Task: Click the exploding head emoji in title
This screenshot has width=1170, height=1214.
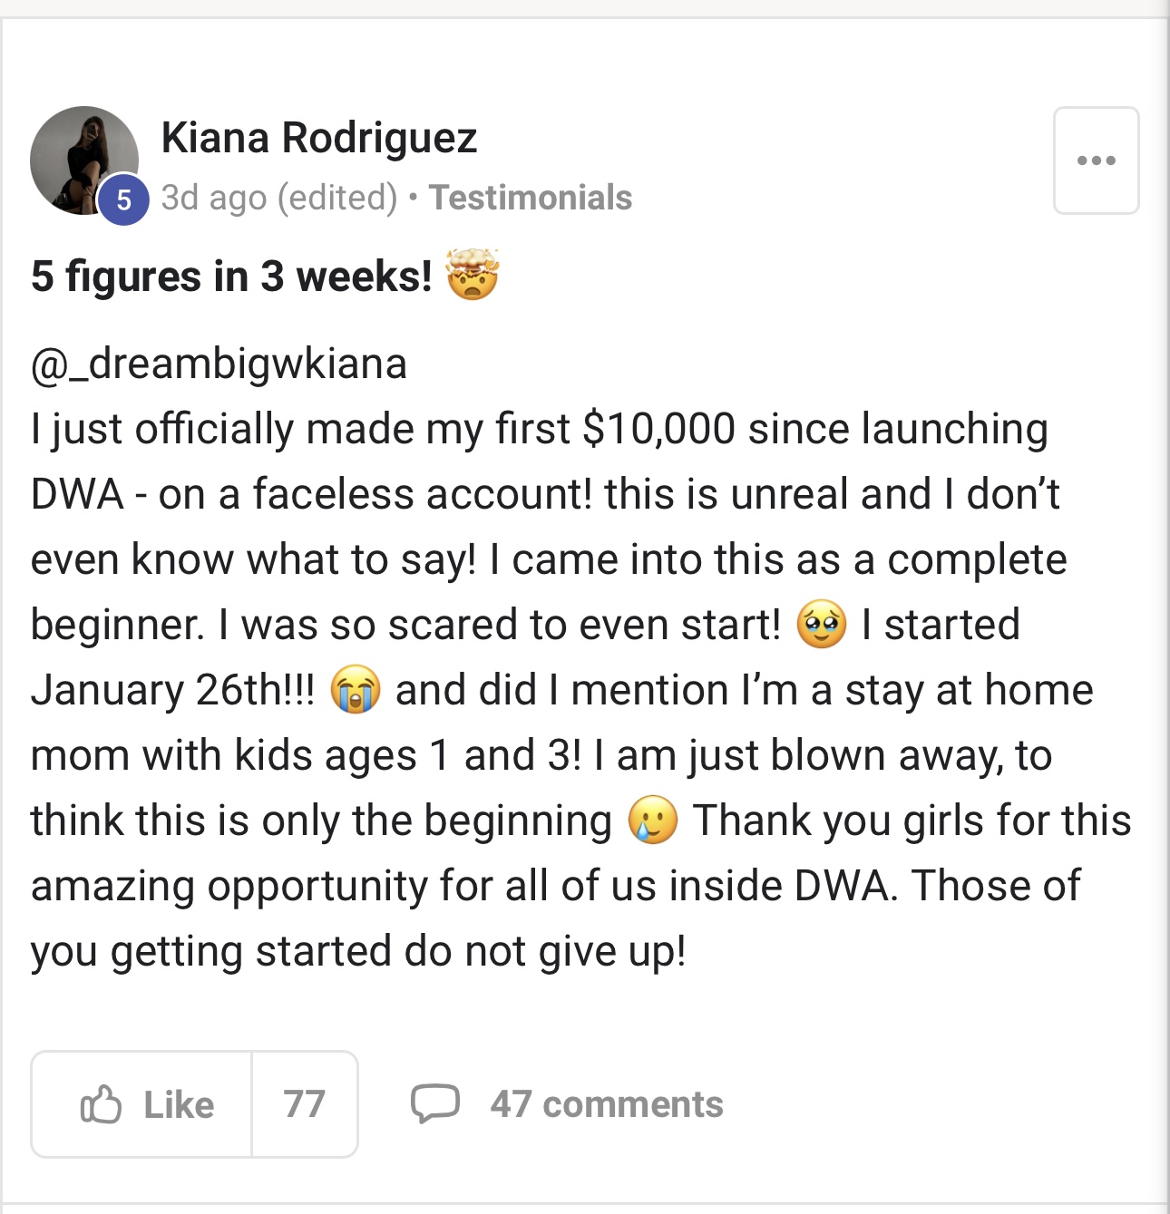Action: (x=472, y=274)
